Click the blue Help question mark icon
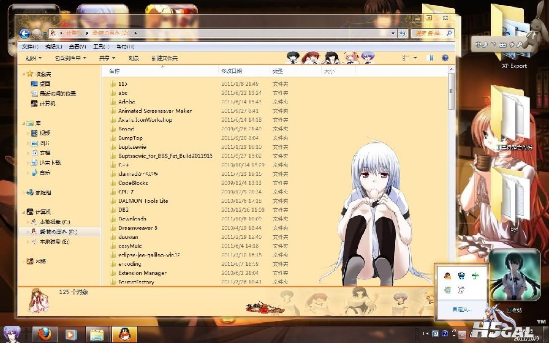 point(445,58)
